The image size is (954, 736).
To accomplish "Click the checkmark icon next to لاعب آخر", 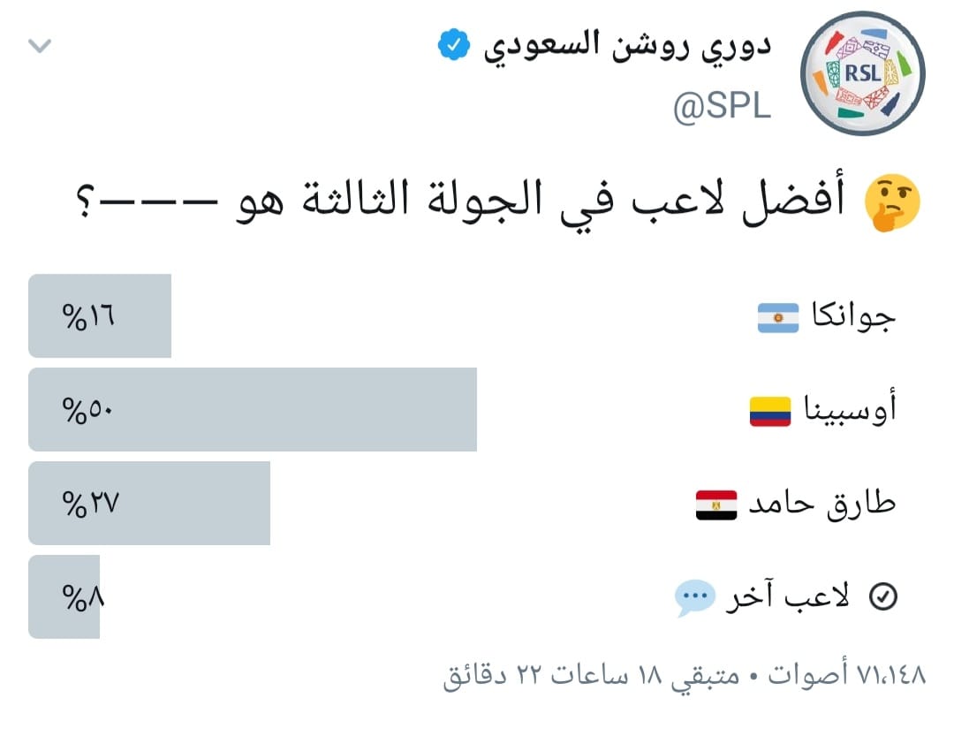I will pyautogui.click(x=883, y=598).
